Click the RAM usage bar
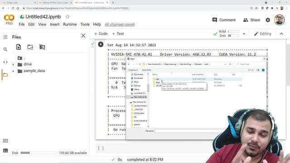Viewport: 290px width, 163px height. (234, 32)
